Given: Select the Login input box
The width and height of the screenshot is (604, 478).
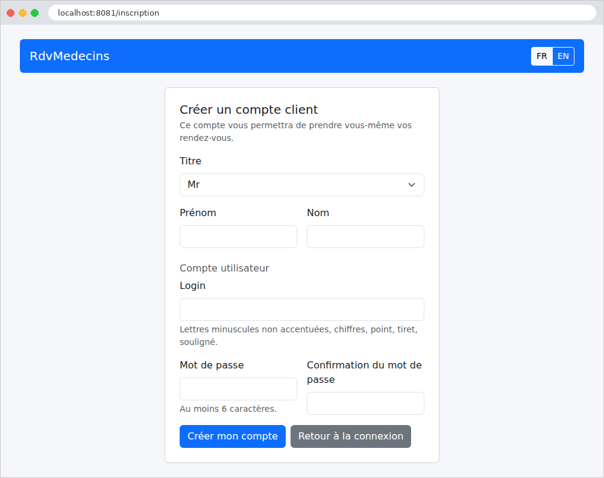Looking at the screenshot, I should click(x=301, y=309).
